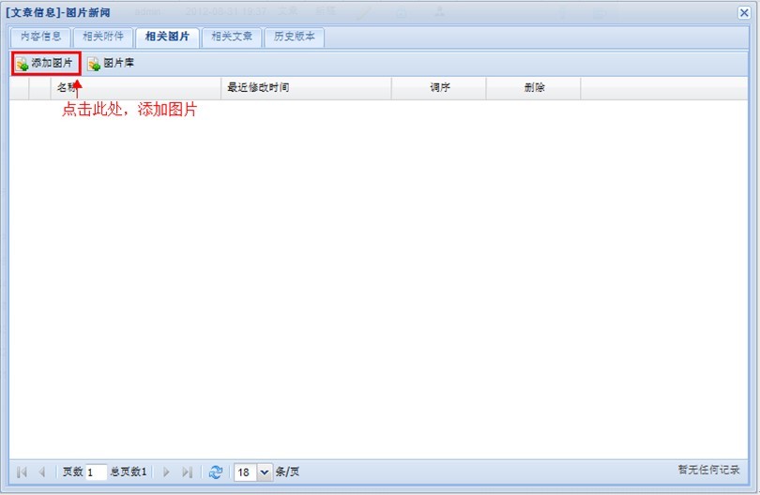The width and height of the screenshot is (760, 495).
Task: Open the 历史版本 tab
Action: (x=295, y=37)
